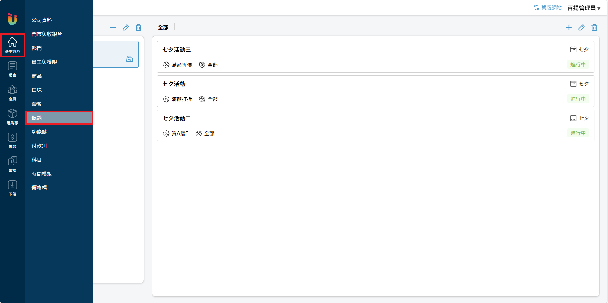This screenshot has width=608, height=303.
Task: Click the 舊版網站 link
Action: coord(548,8)
